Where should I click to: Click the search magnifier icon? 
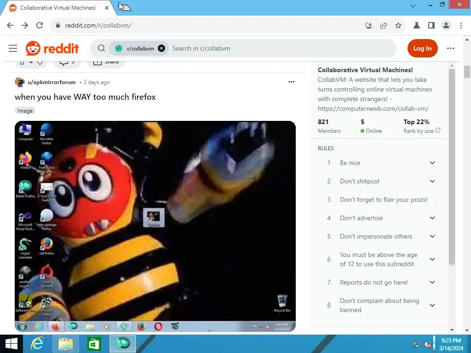click(102, 48)
